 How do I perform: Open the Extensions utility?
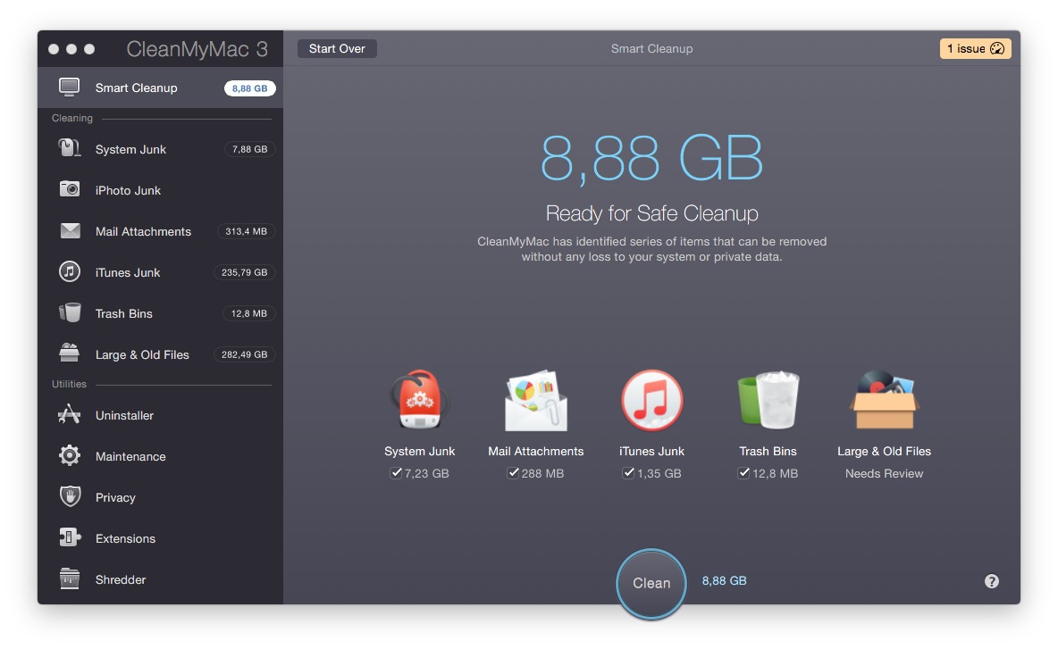161,538
